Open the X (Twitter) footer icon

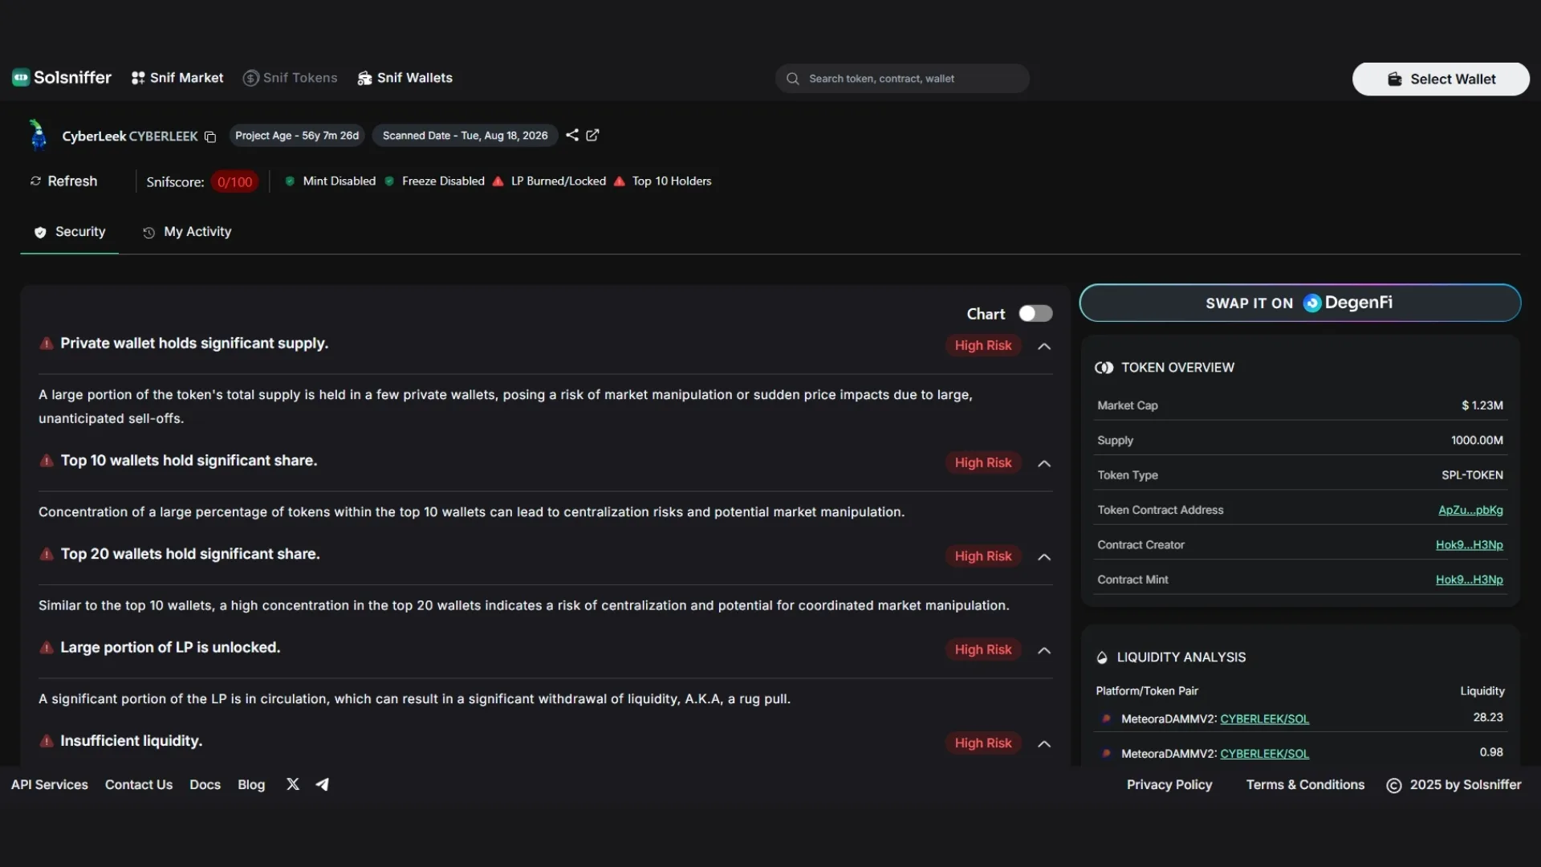pos(293,784)
